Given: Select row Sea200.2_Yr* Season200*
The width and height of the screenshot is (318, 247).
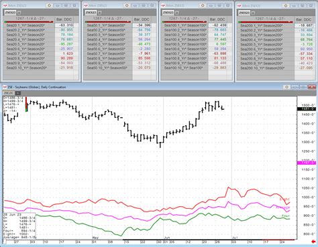Looking at the screenshot, I should [x=266, y=30].
